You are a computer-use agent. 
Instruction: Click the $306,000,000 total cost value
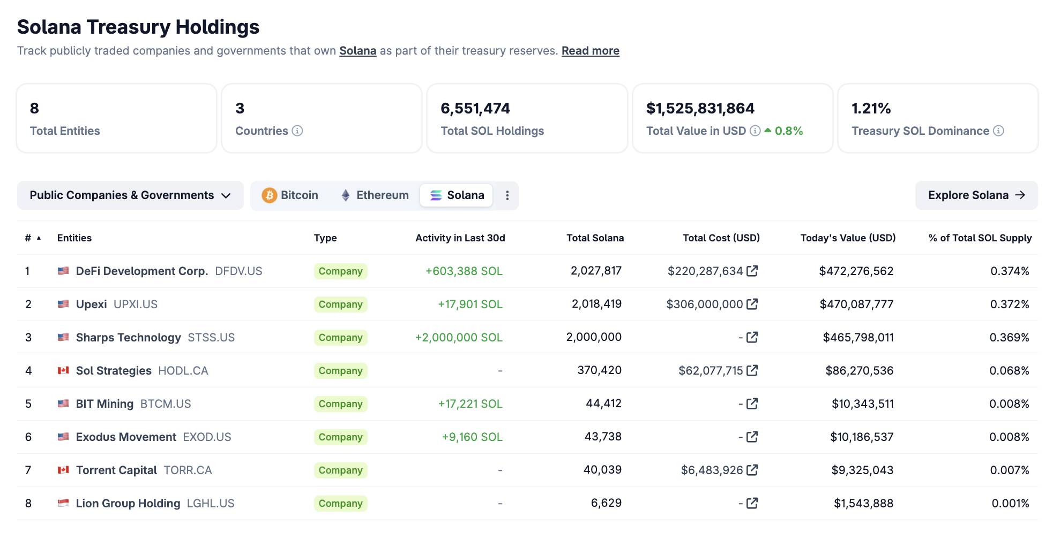[x=705, y=304]
